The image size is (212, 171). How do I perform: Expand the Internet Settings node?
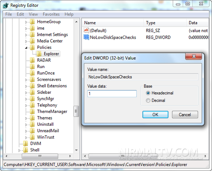(26, 35)
